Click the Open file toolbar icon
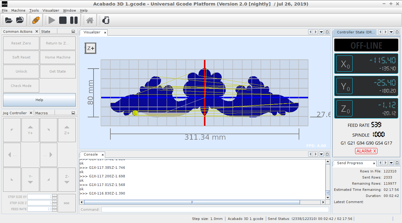Screen dimensions: 402x223 pos(9,21)
